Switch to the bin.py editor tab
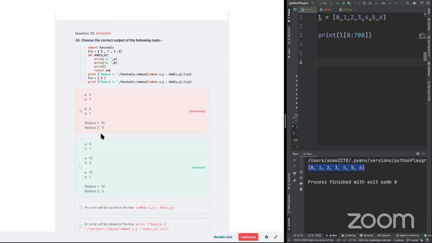Screen dimensions: 432x243 tap(307, 9)
